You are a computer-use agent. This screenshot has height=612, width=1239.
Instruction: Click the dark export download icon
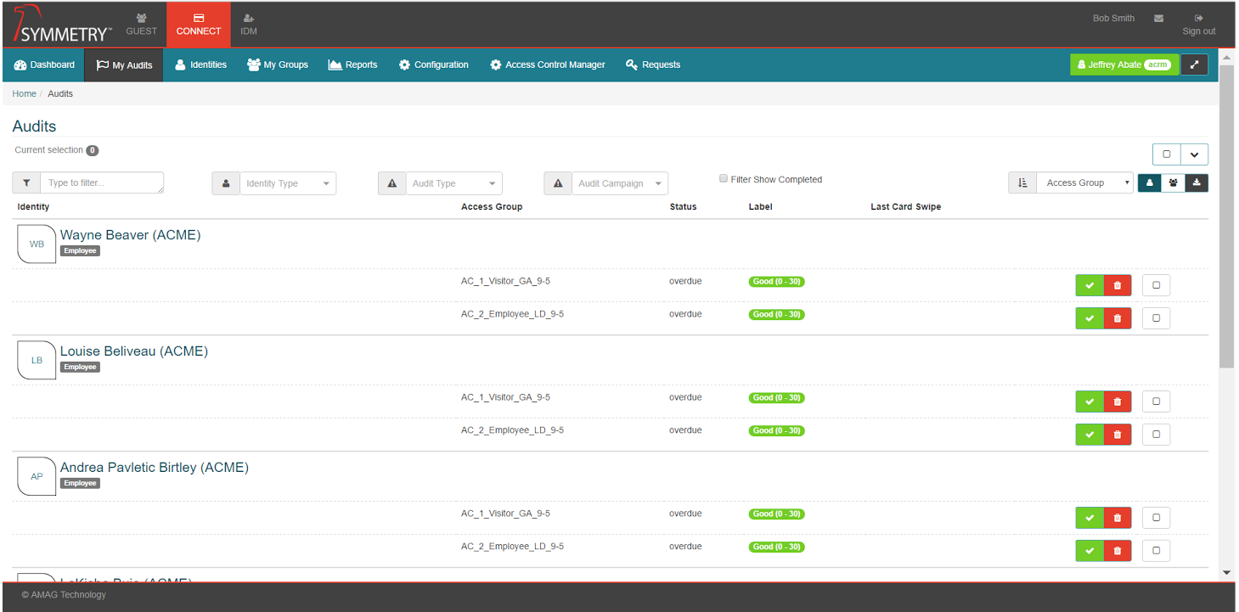(x=1197, y=182)
